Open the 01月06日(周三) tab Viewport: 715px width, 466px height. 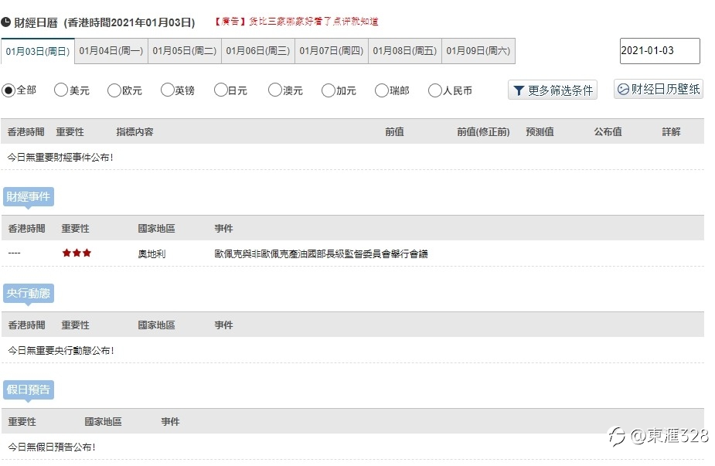258,51
